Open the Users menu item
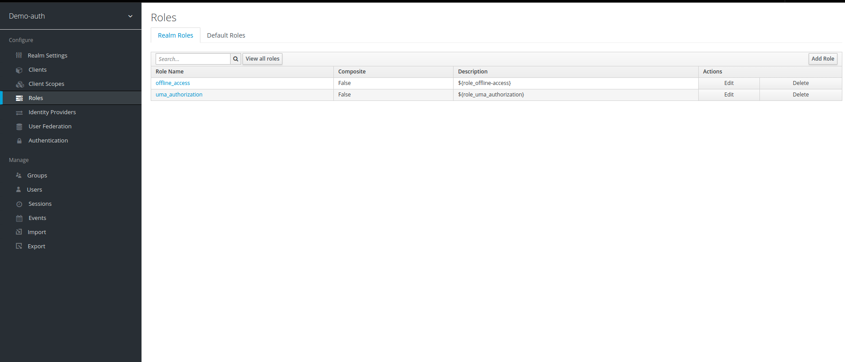Viewport: 845px width, 362px height. click(x=34, y=189)
